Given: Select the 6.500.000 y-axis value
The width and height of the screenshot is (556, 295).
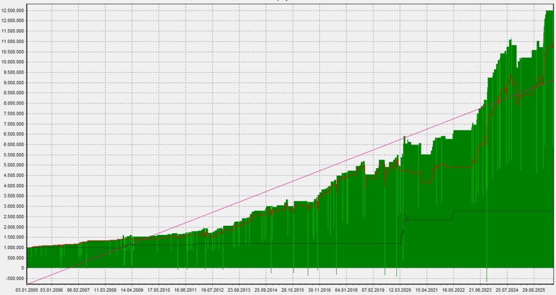Looking at the screenshot, I should [14, 134].
